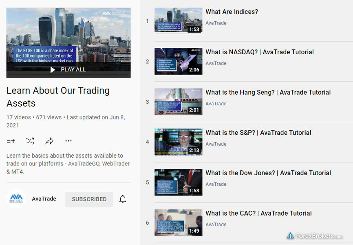Click the 2:06 thumbnail of the NASDAQ video
353x245 pixels.
[178, 61]
